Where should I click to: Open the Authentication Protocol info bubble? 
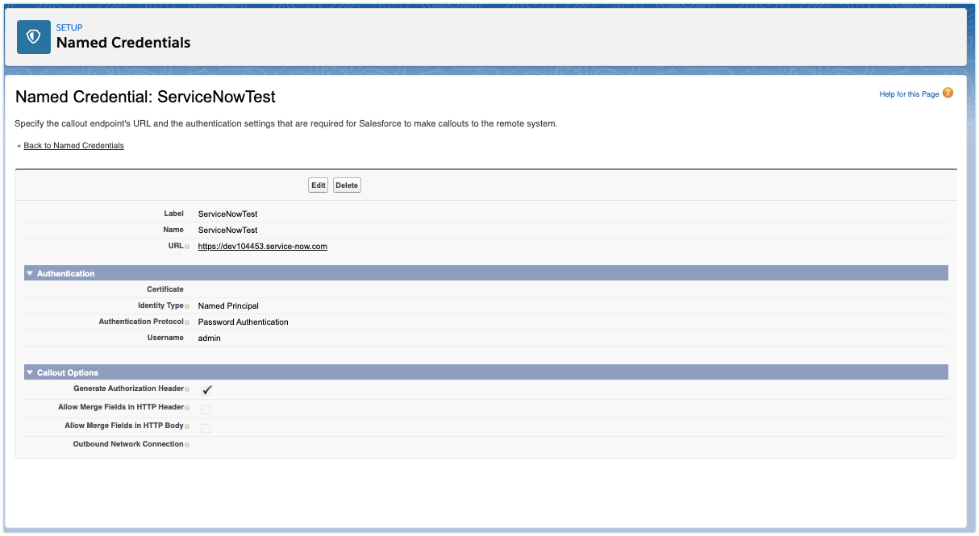188,322
